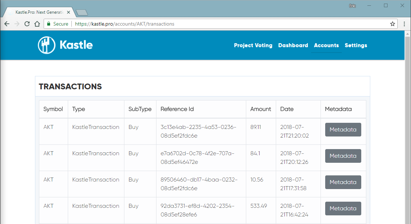This screenshot has width=411, height=224.
Task: Click the Symbol column header
Action: tap(53, 109)
